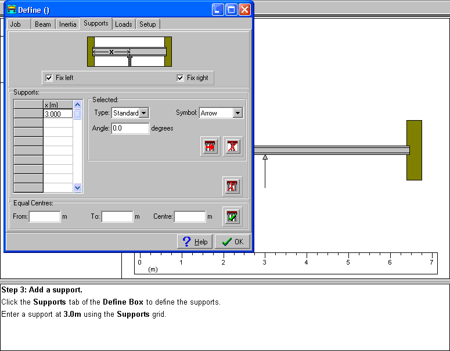
Task: Switch to the Loads tab
Action: coord(123,24)
